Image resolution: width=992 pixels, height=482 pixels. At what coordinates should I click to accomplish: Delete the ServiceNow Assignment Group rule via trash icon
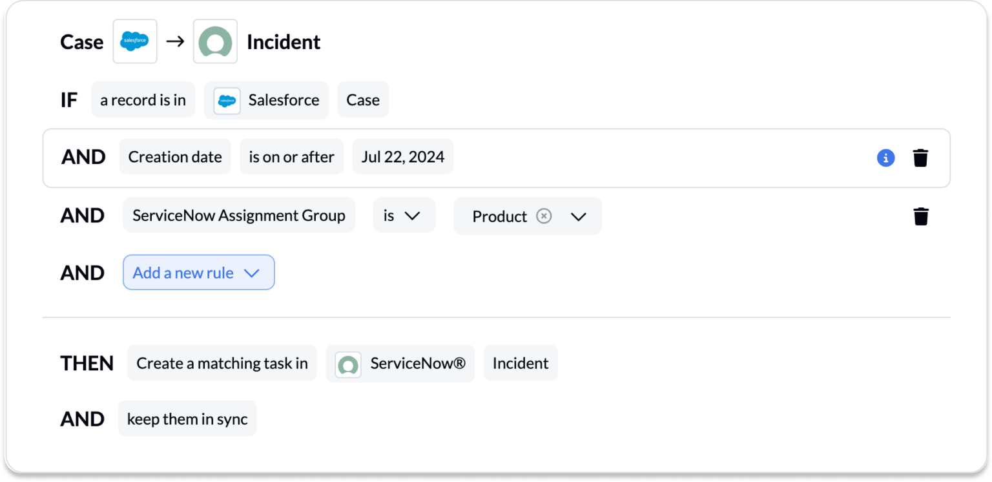pyautogui.click(x=921, y=216)
